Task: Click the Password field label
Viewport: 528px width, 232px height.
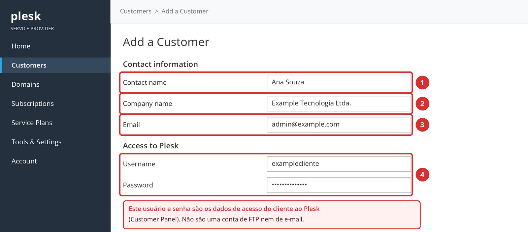Action: click(x=138, y=185)
